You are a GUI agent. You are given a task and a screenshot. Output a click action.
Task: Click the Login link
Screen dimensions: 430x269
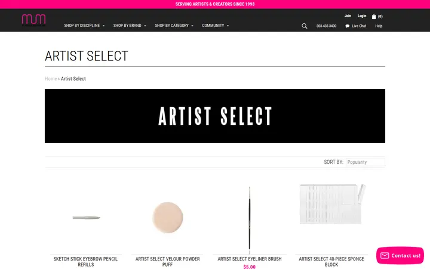362,16
